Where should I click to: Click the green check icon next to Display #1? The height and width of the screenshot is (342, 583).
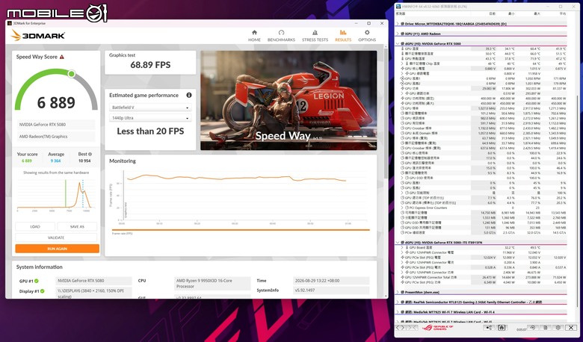42,291
